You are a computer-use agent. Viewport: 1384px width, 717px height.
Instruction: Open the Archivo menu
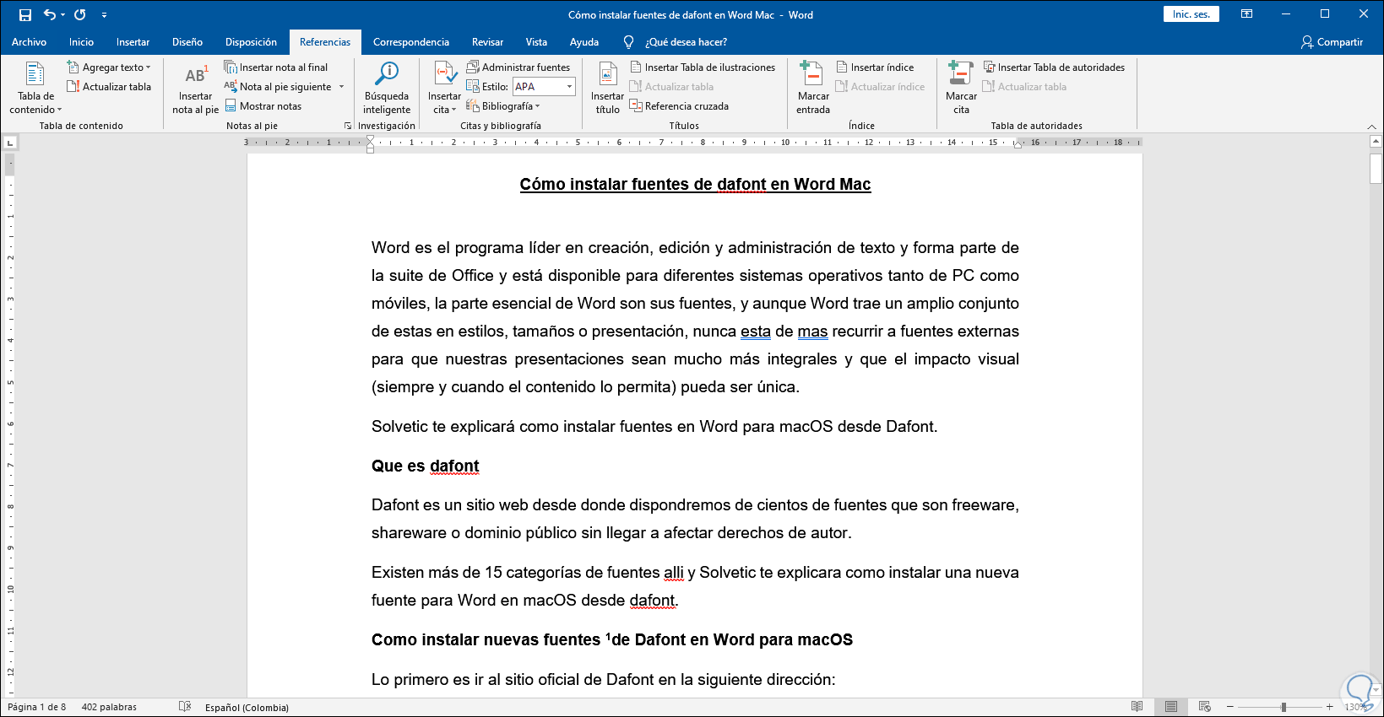point(29,42)
